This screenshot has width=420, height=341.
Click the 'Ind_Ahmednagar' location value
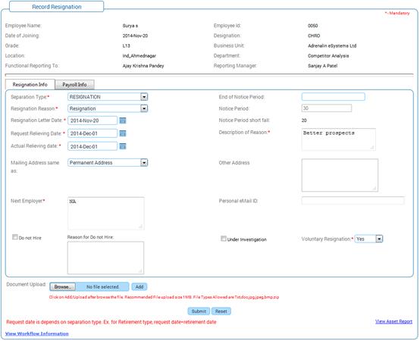139,55
